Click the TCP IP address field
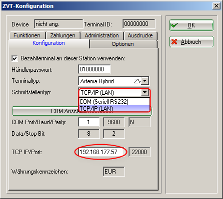 tap(100, 152)
